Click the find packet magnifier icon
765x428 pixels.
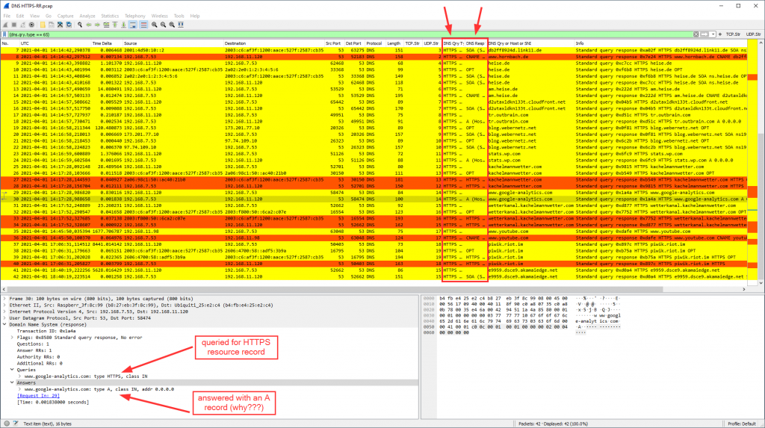(80, 25)
